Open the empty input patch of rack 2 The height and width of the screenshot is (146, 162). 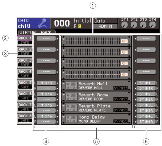[46, 50]
